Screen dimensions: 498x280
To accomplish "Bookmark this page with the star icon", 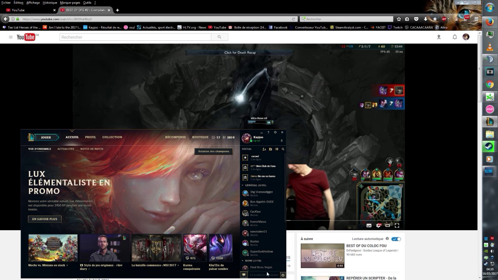I will [x=399, y=19].
